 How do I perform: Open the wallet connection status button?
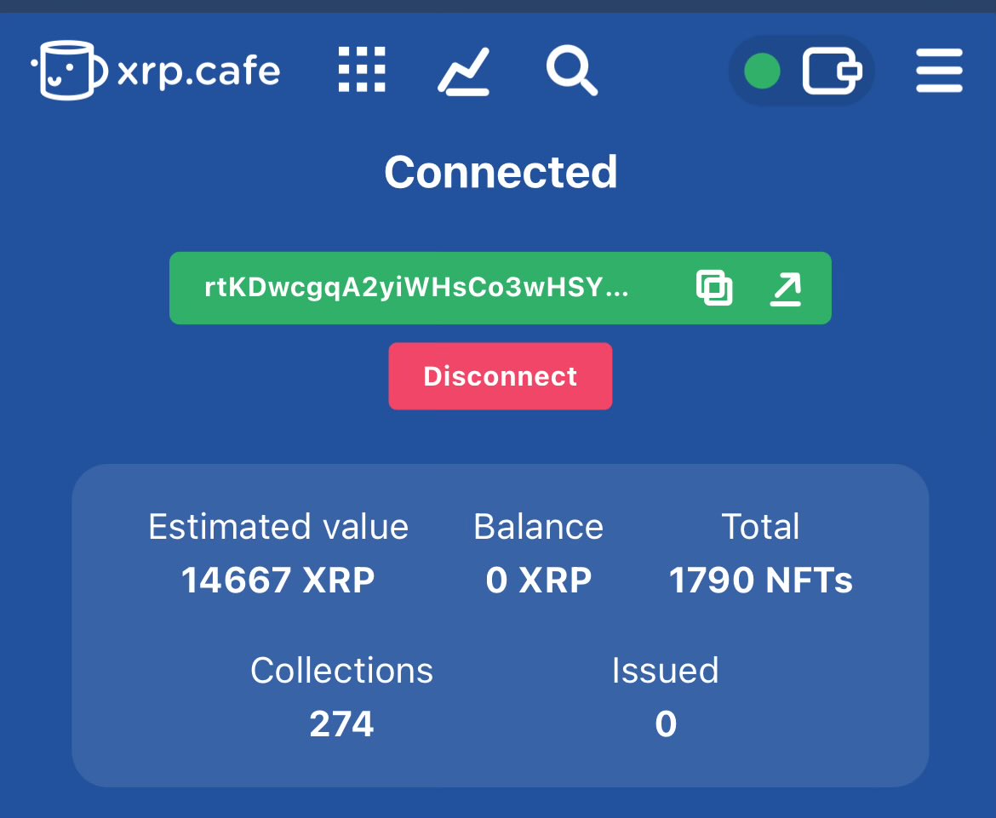[802, 71]
